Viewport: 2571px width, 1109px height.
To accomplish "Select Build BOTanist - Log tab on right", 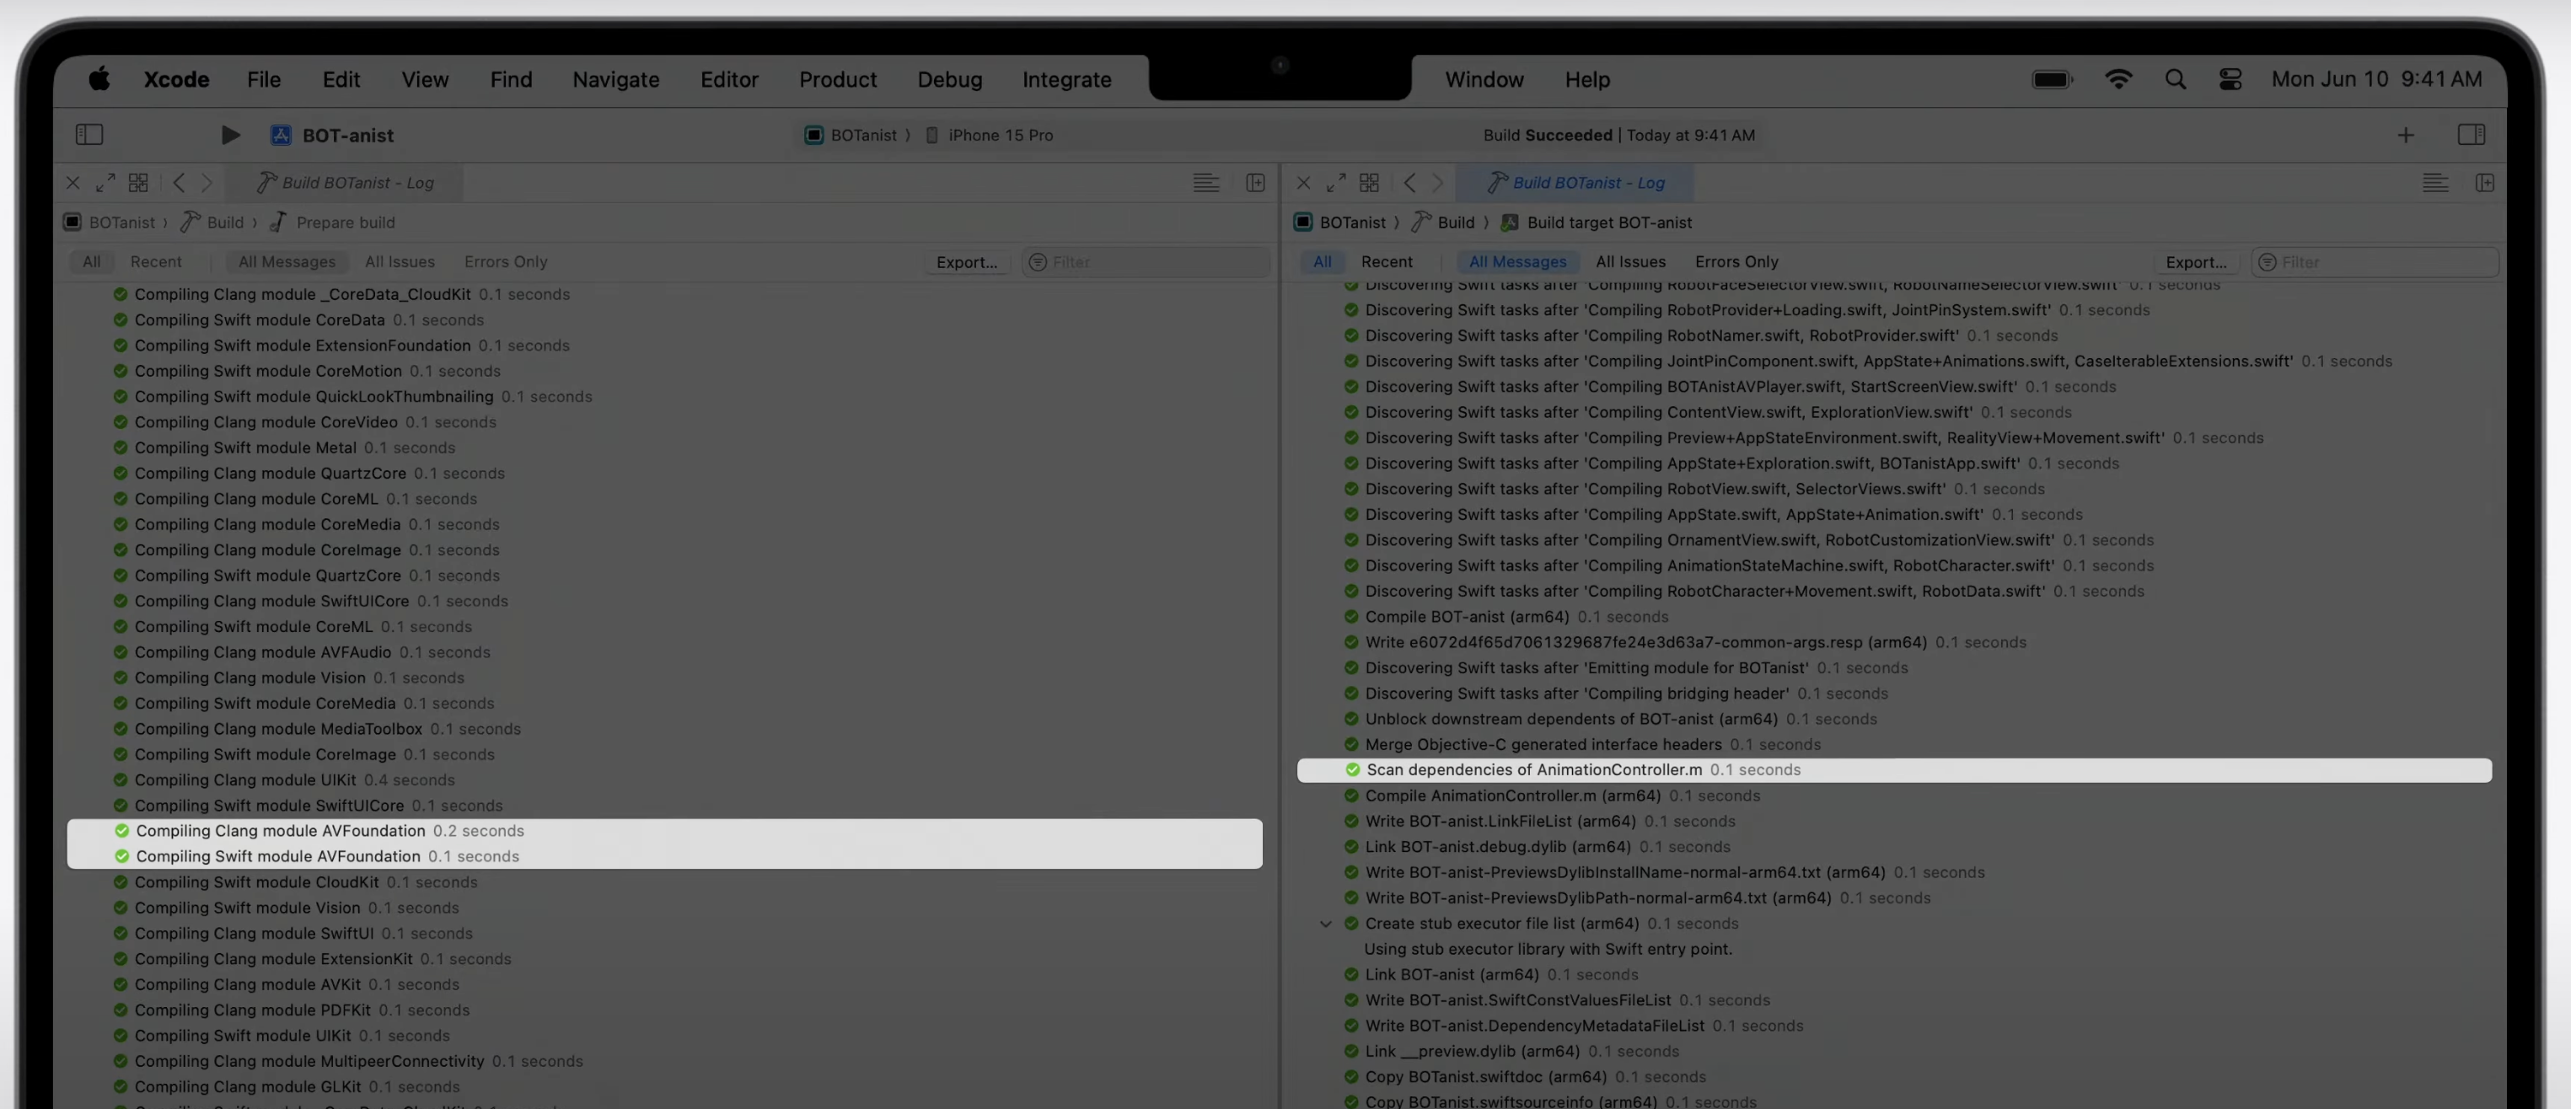I will point(1576,183).
